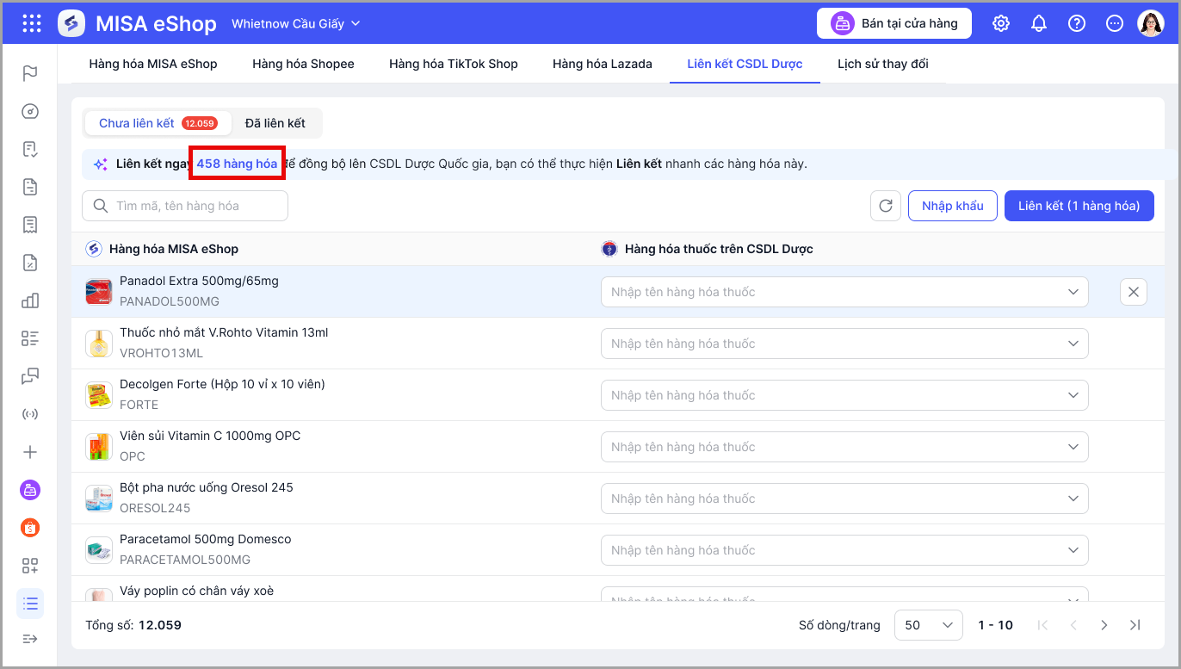Open the drug dropdown for Paracetamol Domesco
The height and width of the screenshot is (669, 1181).
(x=844, y=550)
